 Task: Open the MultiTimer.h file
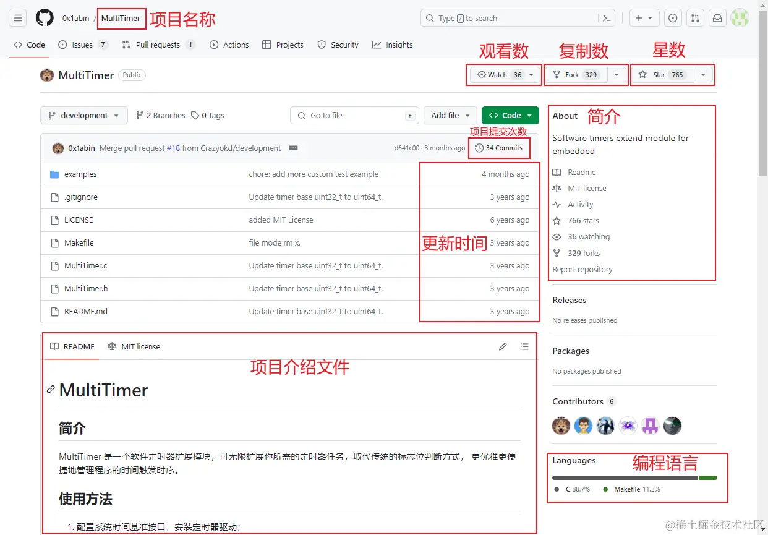(86, 289)
